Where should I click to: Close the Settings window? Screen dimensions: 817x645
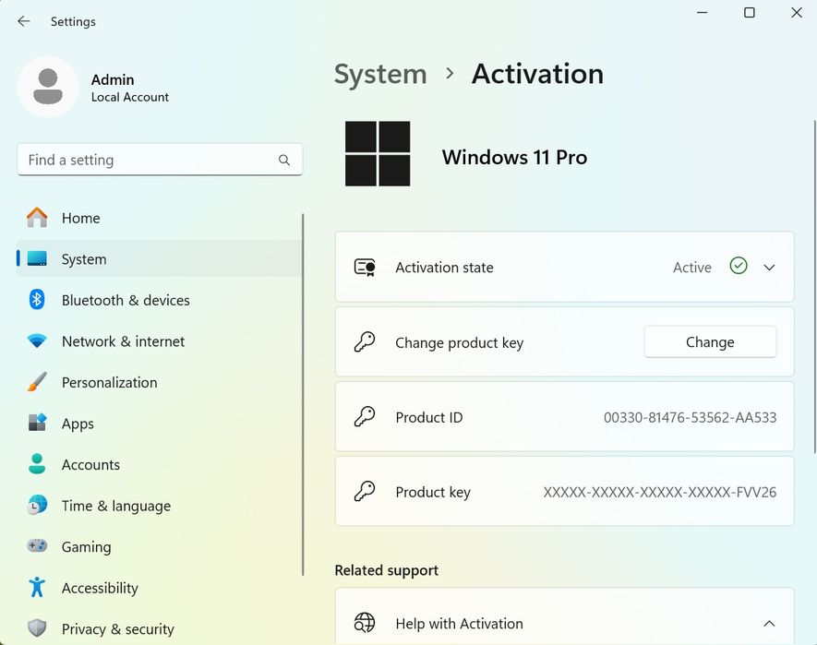tap(796, 13)
